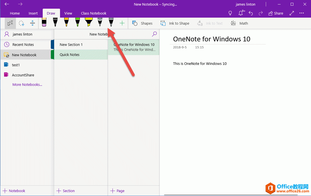Click the Share button

(x=276, y=13)
